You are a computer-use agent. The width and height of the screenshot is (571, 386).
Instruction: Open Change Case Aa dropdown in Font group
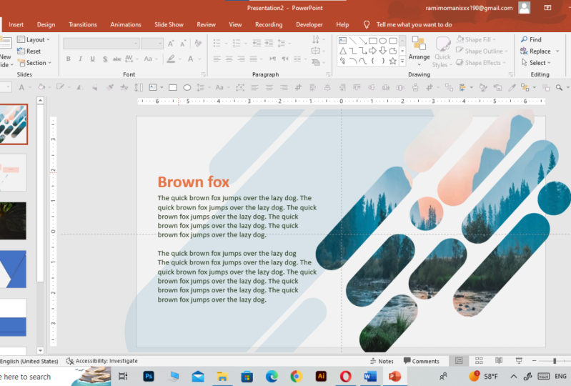pos(150,59)
